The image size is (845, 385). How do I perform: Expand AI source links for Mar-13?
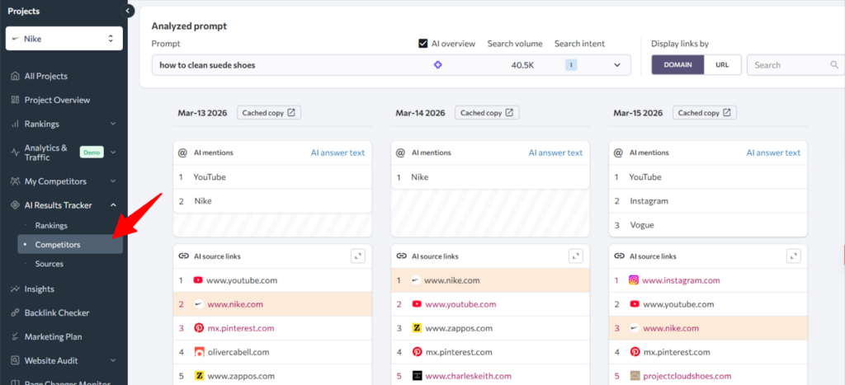click(x=358, y=256)
